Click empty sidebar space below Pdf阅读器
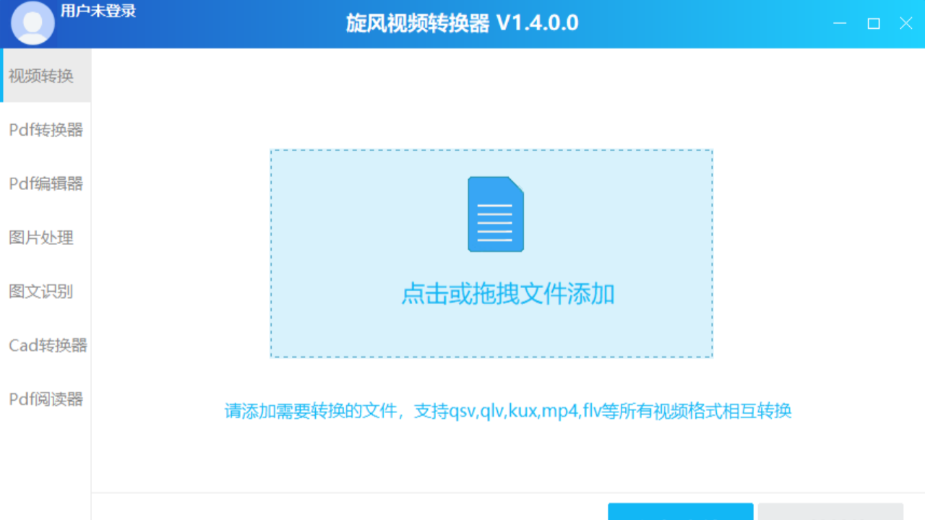The image size is (925, 520). click(x=46, y=469)
